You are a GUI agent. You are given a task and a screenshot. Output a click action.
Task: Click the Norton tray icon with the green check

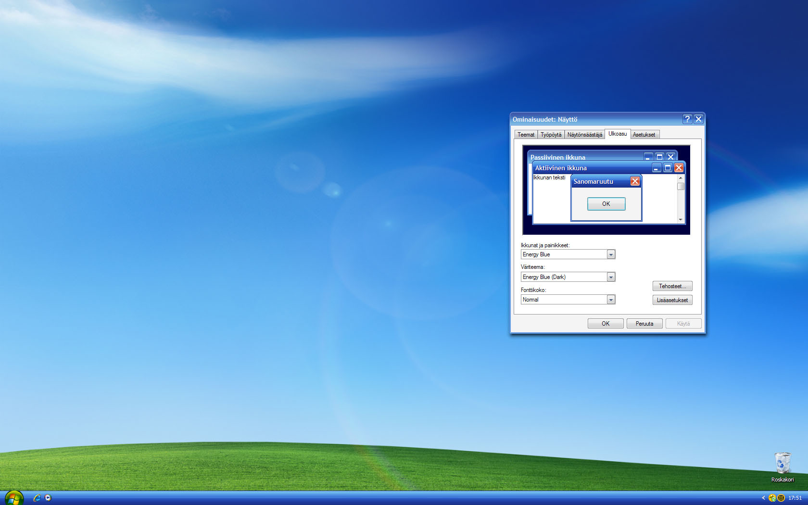click(x=772, y=498)
